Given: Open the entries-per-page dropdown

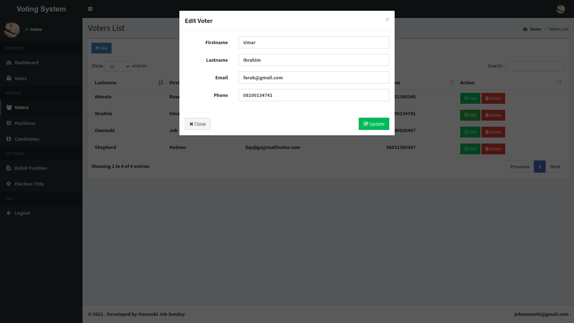Looking at the screenshot, I should 118,66.
